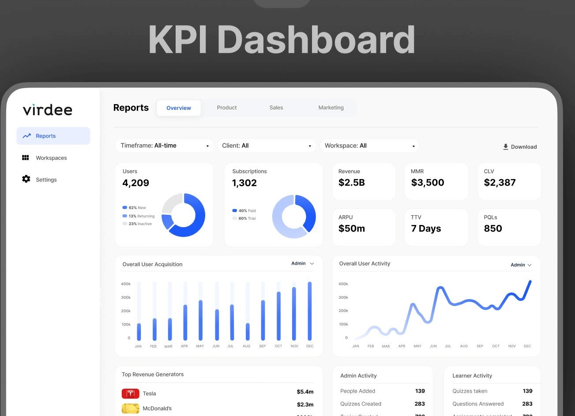The width and height of the screenshot is (575, 416).
Task: Click the Overall User Activity title
Action: point(365,264)
